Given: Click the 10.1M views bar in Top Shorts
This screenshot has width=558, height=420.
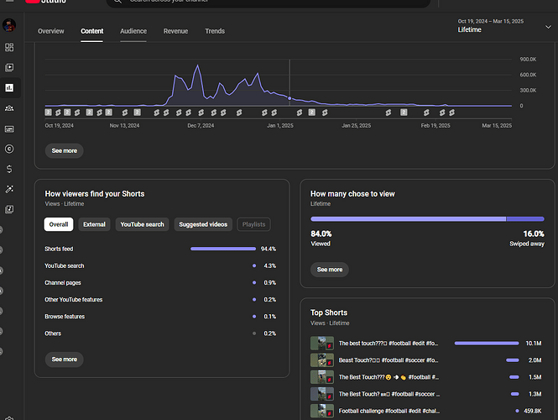Looking at the screenshot, I should pos(487,344).
